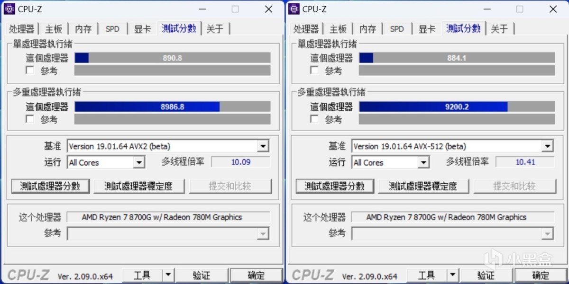
Task: Select 測試分數 tab in left CPU-Z window
Action: coord(179,28)
